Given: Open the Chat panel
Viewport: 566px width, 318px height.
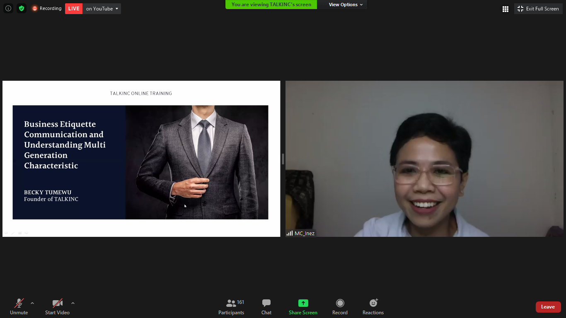Looking at the screenshot, I should pyautogui.click(x=266, y=307).
